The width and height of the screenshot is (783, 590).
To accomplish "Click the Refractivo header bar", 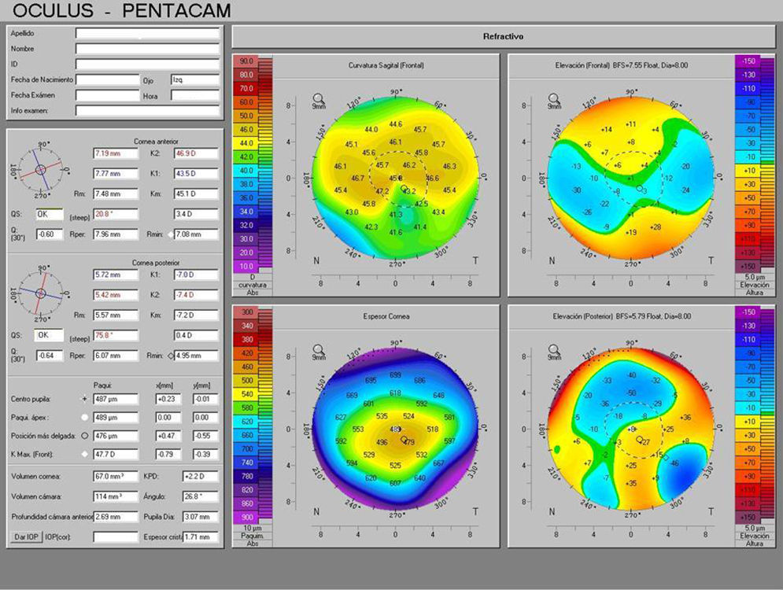I will [503, 37].
